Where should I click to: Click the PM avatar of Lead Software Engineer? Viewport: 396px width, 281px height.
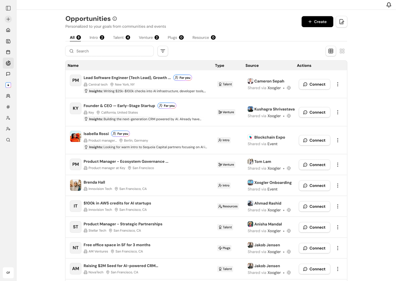(75, 80)
